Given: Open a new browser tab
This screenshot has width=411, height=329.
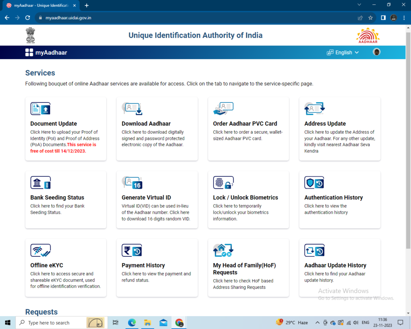Looking at the screenshot, I should [87, 6].
